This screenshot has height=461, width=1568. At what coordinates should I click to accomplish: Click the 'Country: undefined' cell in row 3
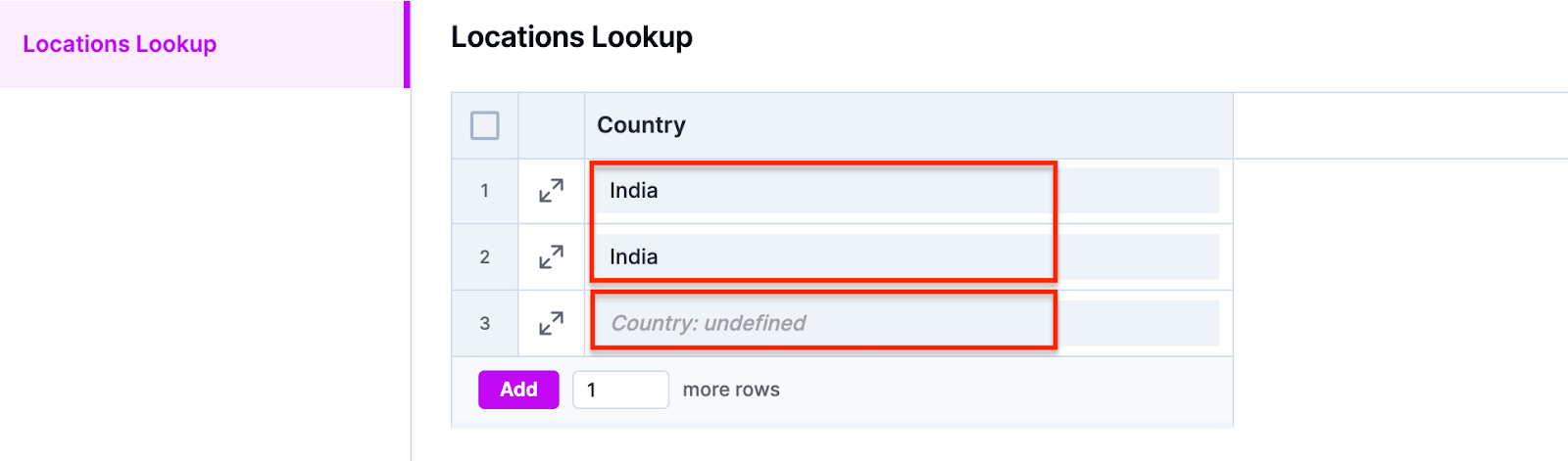[x=907, y=323]
